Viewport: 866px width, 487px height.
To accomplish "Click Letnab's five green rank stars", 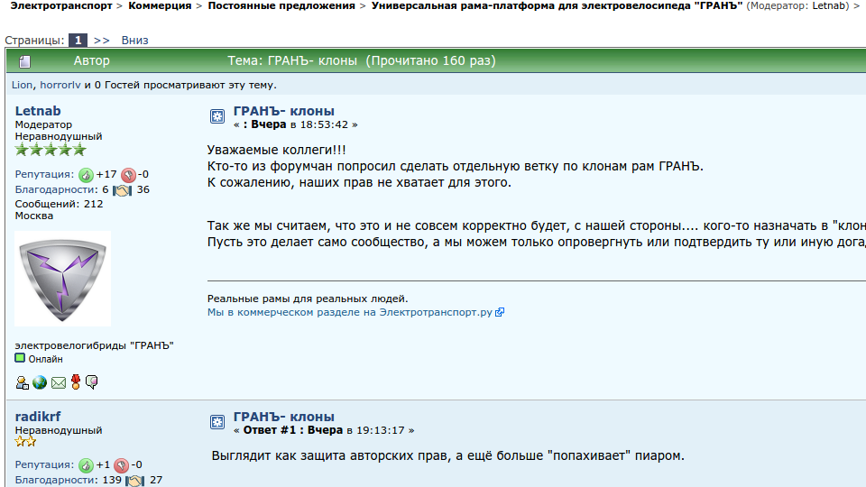I will coord(51,150).
